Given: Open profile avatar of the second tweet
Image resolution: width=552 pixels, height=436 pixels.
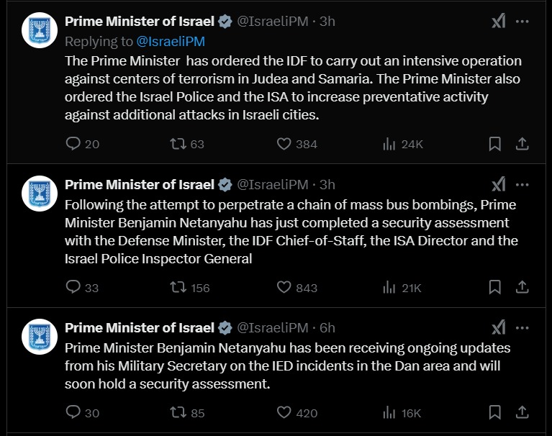Looking at the screenshot, I should [40, 194].
